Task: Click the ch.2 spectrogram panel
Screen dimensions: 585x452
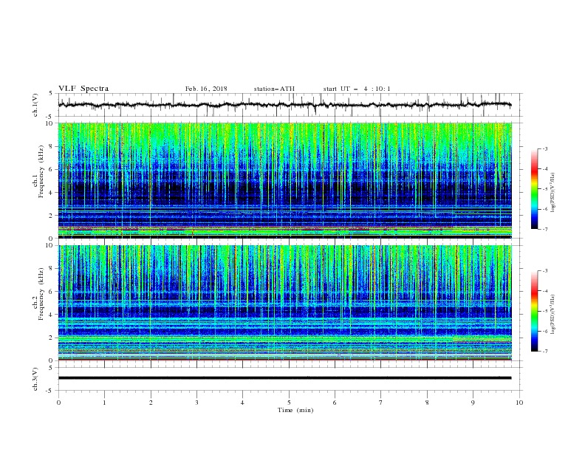Action: coord(285,303)
